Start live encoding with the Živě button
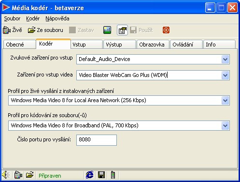This screenshot has width=240, height=182. [13, 30]
